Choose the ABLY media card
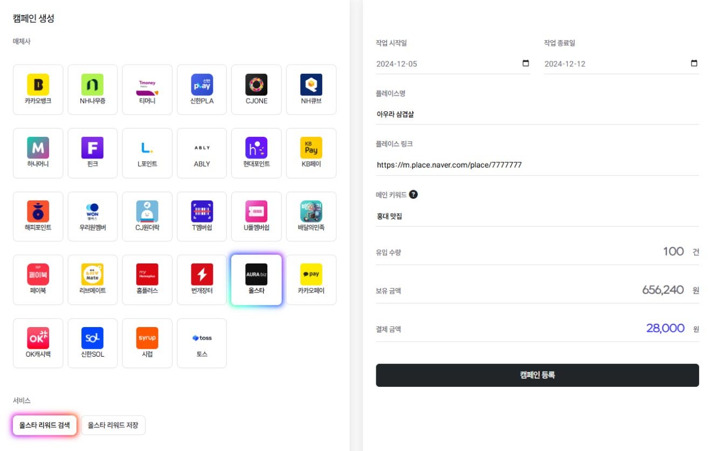 tap(202, 153)
